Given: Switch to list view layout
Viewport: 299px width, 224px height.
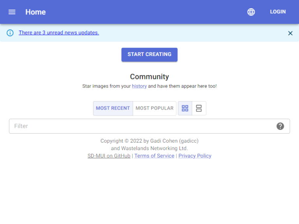Looking at the screenshot, I should pos(199,108).
